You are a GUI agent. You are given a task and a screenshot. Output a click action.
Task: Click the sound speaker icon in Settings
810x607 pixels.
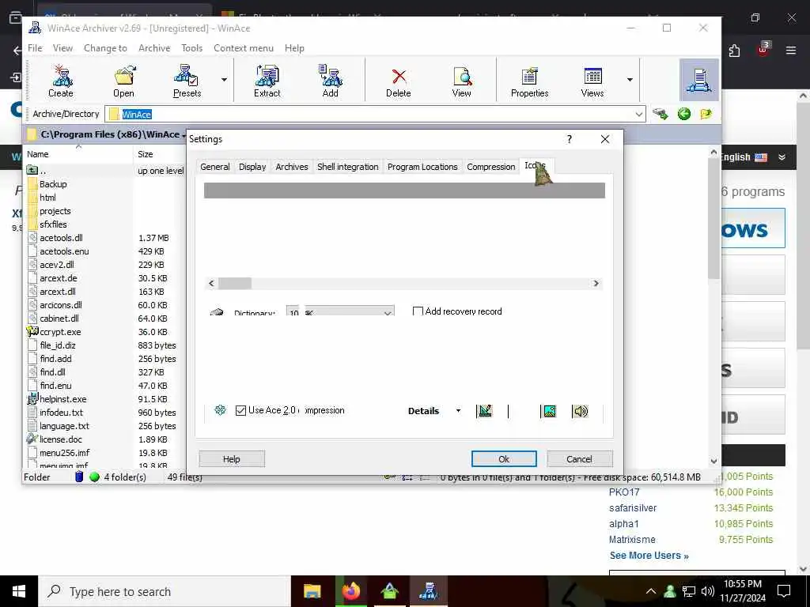[580, 411]
